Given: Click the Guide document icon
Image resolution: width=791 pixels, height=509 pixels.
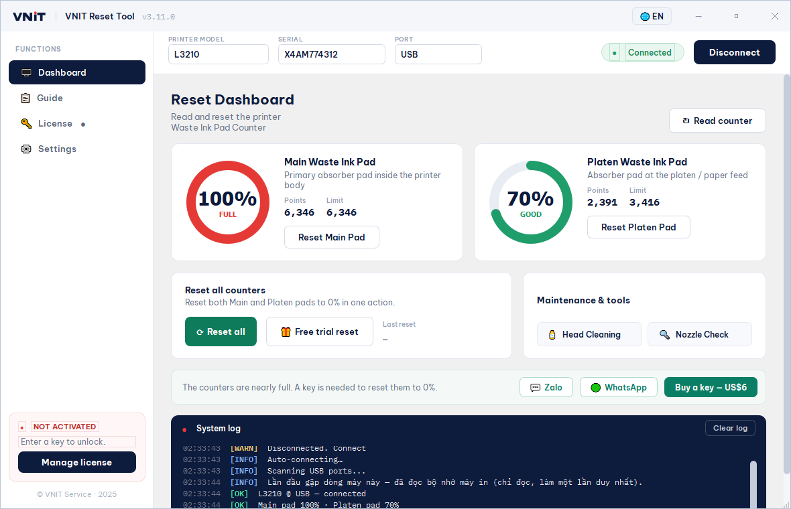Looking at the screenshot, I should click(x=25, y=98).
